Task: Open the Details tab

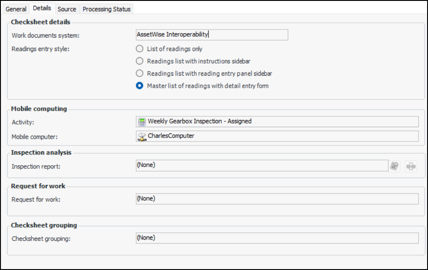Action: (42, 9)
